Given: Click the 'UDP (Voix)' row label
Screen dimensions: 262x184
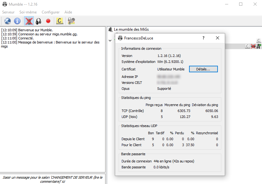Looking at the screenshot, I should coord(129,117).
